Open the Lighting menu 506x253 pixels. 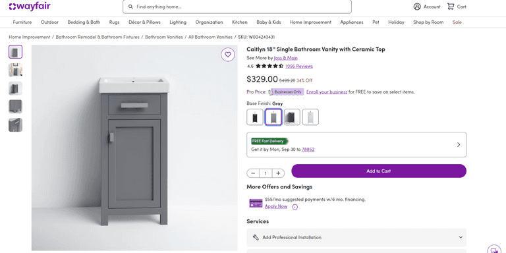pyautogui.click(x=178, y=22)
